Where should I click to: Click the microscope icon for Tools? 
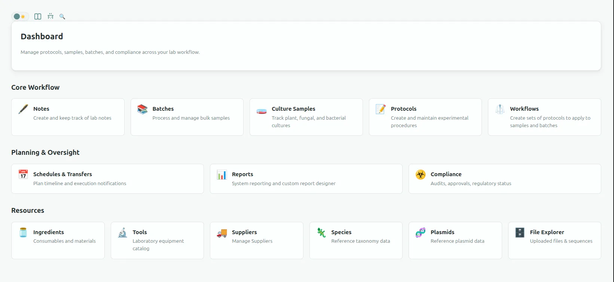pyautogui.click(x=123, y=233)
